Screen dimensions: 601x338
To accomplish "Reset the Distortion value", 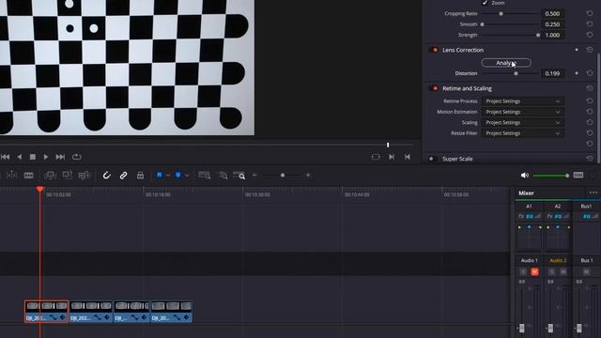I will click(590, 73).
